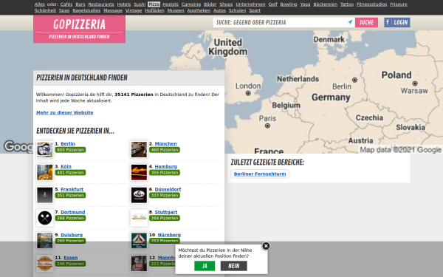Select Bäder category in top menu
The width and height of the screenshot is (443, 277).
[210, 4]
